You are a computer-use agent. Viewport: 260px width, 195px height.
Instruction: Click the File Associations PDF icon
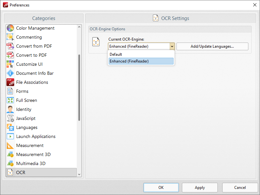(x=10, y=82)
